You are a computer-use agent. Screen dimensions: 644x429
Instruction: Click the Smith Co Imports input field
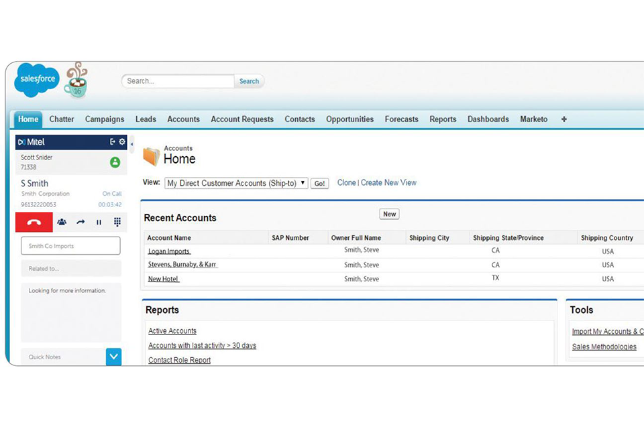coord(70,246)
